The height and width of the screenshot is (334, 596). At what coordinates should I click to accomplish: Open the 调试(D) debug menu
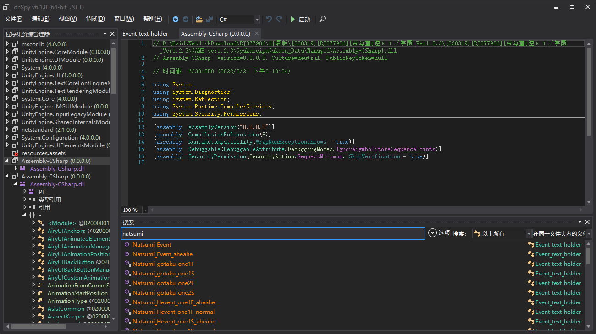pyautogui.click(x=95, y=19)
